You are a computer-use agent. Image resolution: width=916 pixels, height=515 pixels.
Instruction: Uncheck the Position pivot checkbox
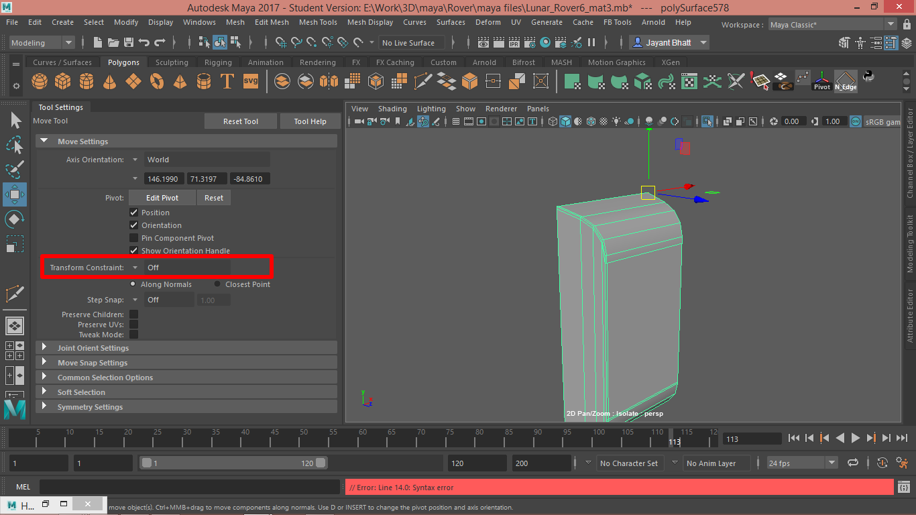point(134,213)
